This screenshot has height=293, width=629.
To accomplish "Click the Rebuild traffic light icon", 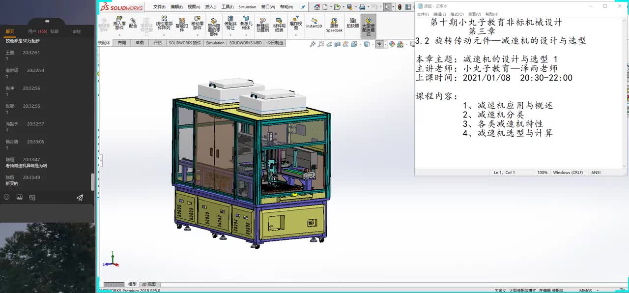I will (400, 7).
